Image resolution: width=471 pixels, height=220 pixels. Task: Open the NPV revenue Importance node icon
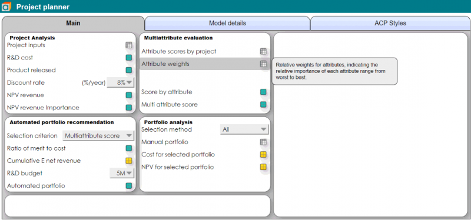coord(128,108)
